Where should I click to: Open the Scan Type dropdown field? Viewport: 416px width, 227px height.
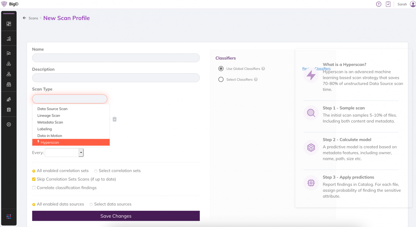pos(70,99)
